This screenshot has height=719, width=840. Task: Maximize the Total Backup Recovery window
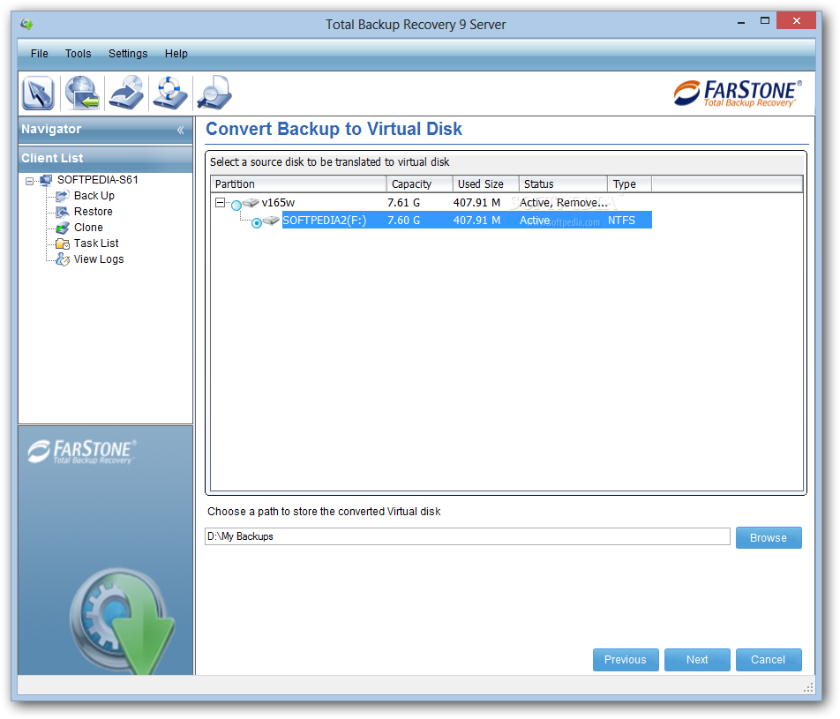(x=765, y=21)
